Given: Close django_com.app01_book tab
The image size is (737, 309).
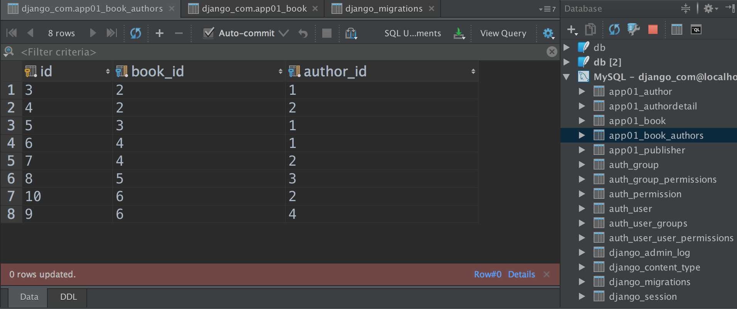Looking at the screenshot, I should pyautogui.click(x=315, y=8).
